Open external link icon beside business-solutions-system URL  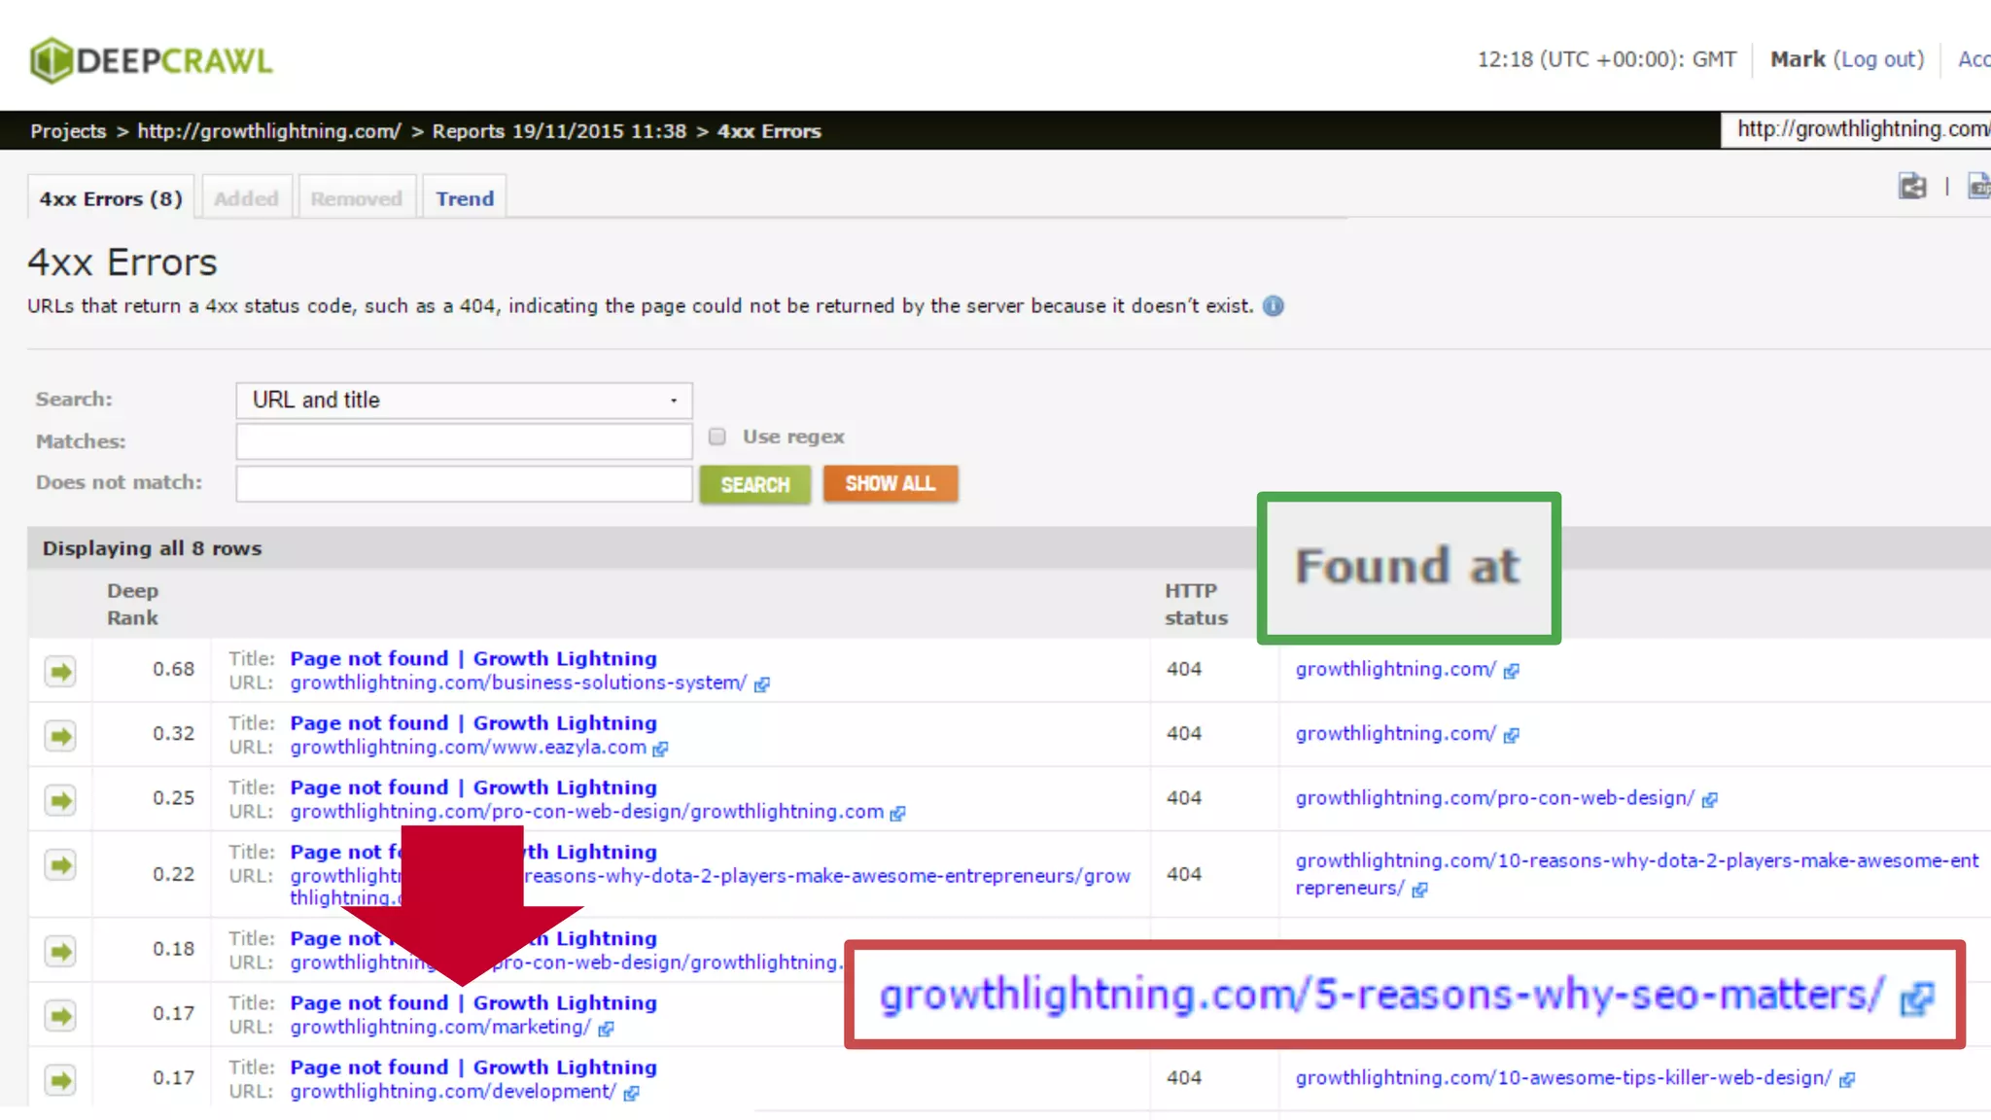click(762, 684)
